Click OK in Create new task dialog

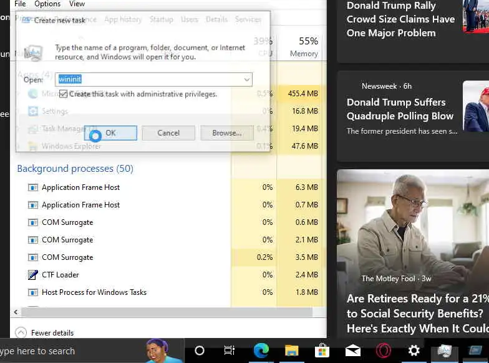[110, 133]
